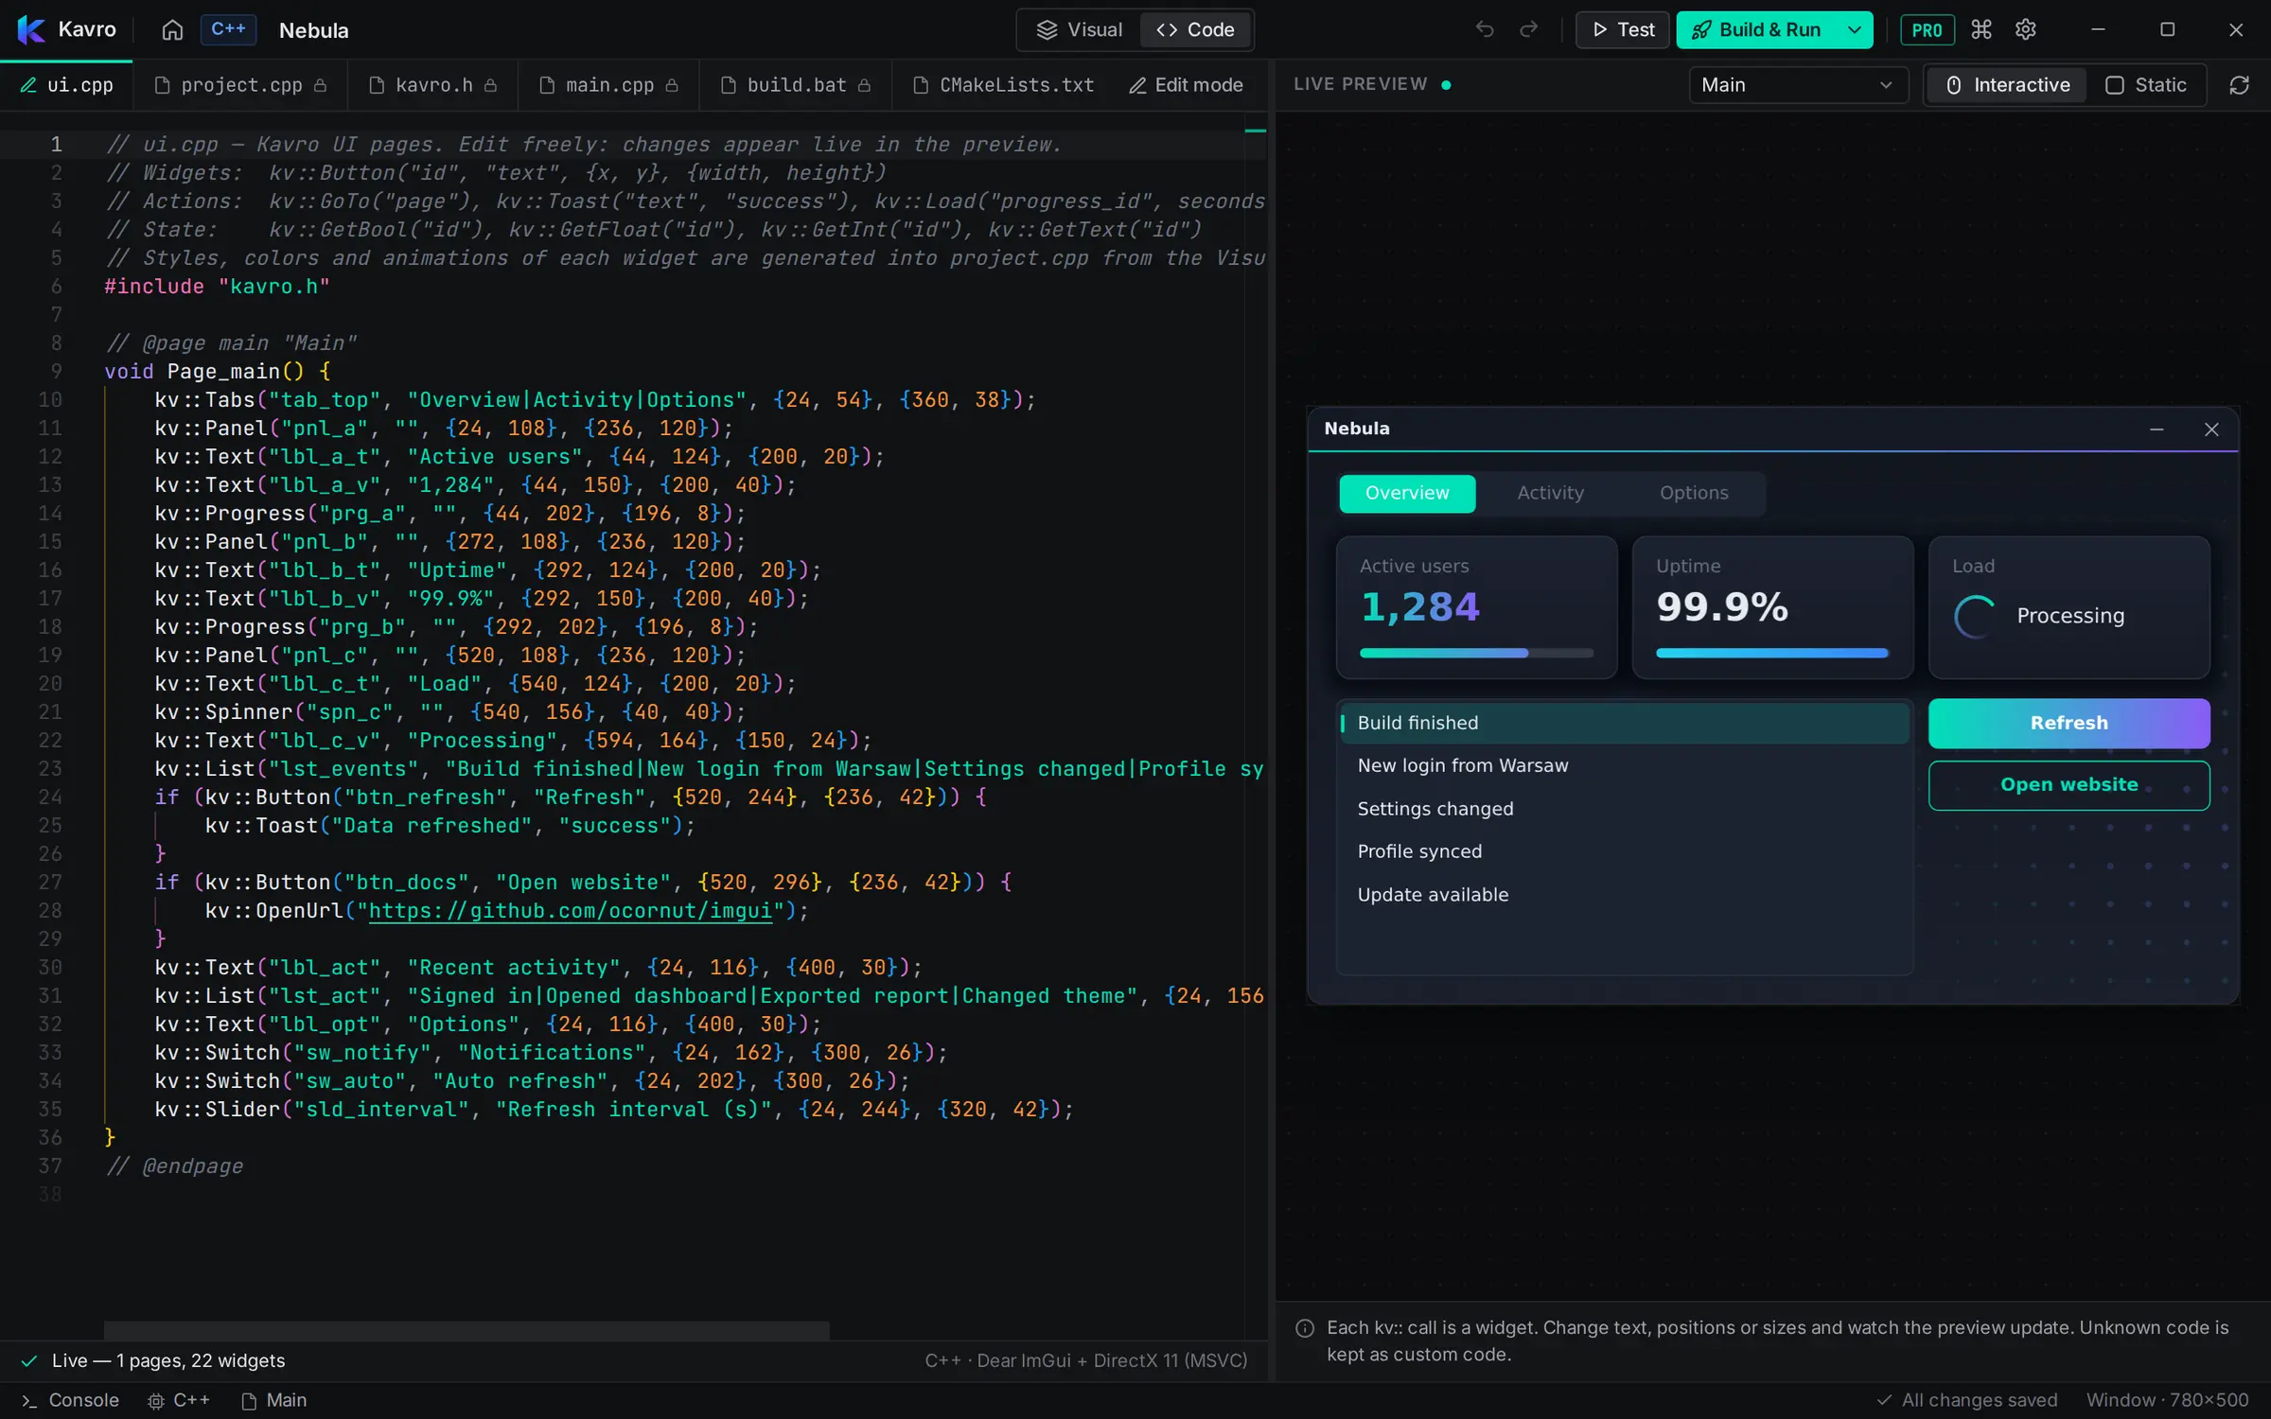The height and width of the screenshot is (1419, 2271).
Task: Click the Open website button
Action: pyautogui.click(x=2069, y=785)
